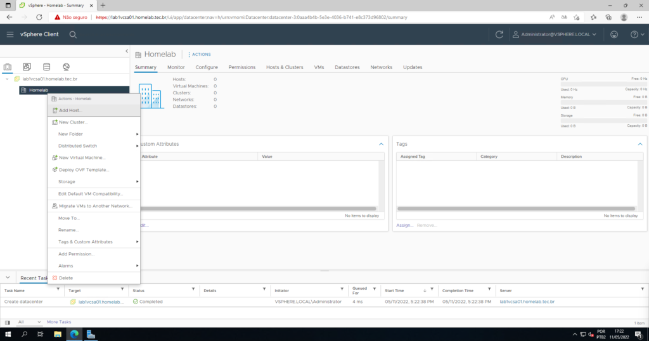
Task: Open the New Folder submenu
Action: click(x=94, y=134)
